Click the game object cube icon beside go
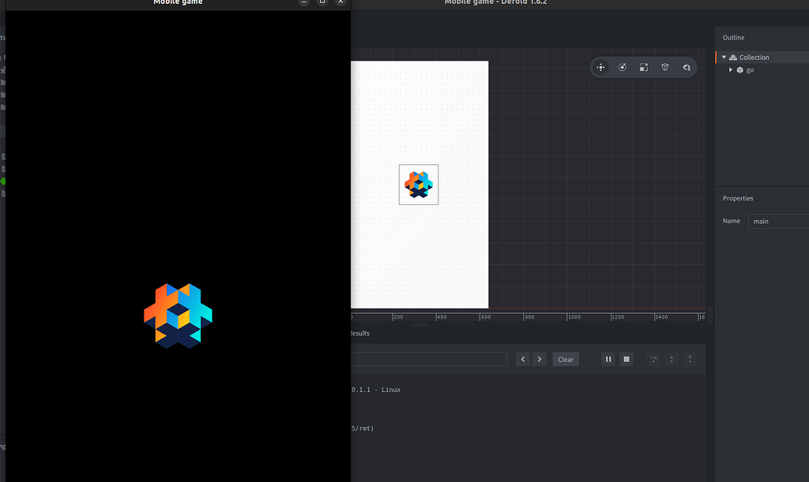The height and width of the screenshot is (482, 809). pos(739,69)
